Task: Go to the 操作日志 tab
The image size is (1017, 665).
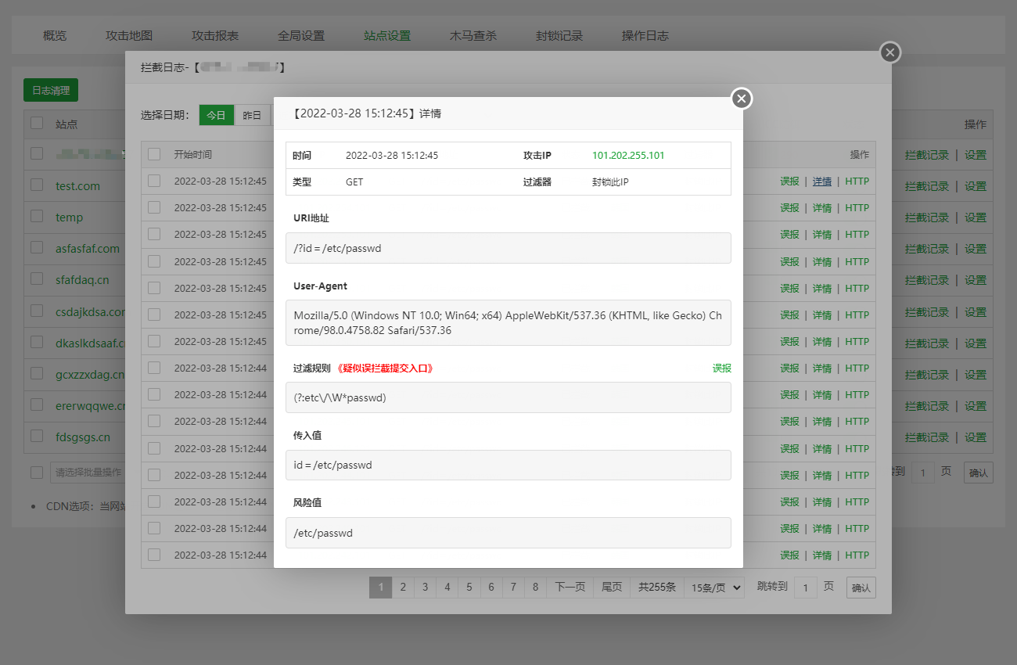Action: point(645,36)
